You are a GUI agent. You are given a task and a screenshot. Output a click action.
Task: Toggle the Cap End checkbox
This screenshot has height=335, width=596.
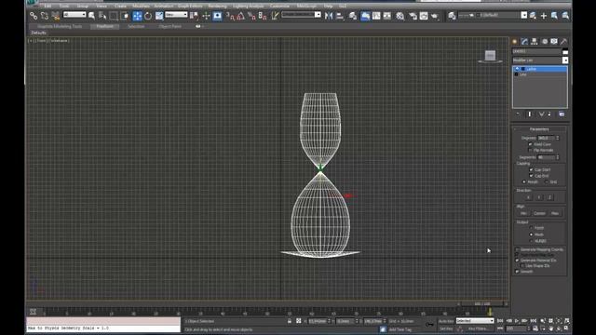531,176
